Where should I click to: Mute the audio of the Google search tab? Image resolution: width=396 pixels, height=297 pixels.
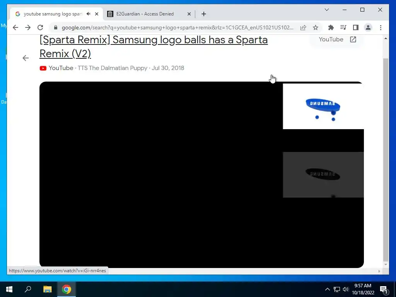coord(89,14)
